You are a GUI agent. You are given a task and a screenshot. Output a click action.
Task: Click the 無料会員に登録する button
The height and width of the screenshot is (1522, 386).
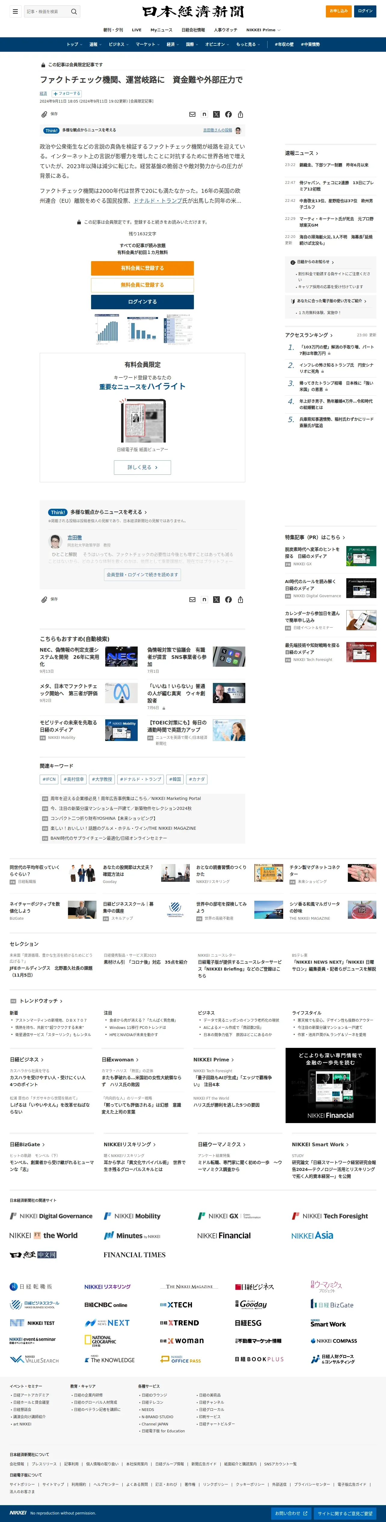(x=142, y=285)
